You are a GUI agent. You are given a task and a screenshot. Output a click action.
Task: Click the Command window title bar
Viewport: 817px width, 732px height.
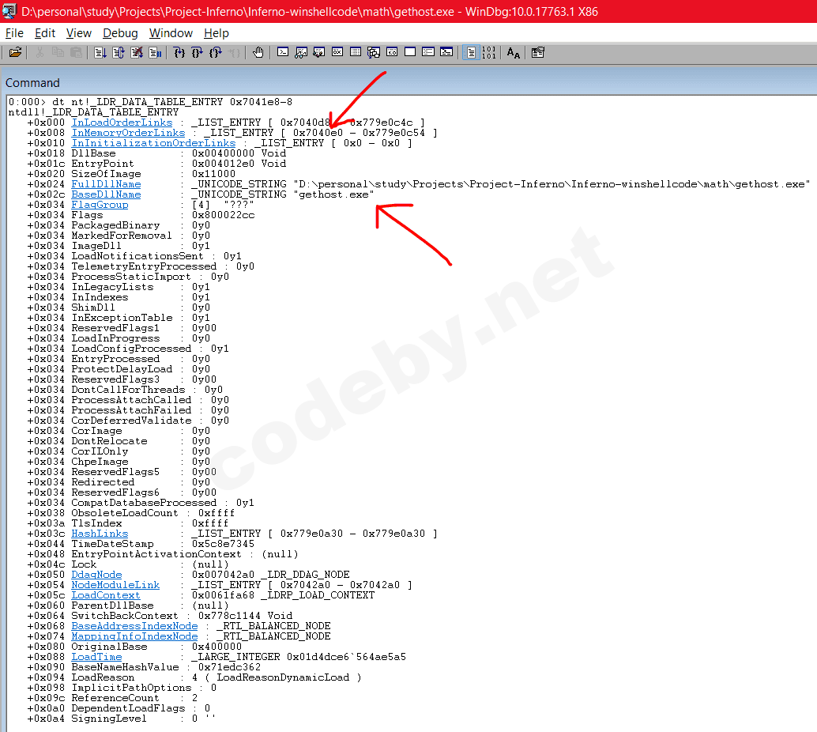click(408, 82)
